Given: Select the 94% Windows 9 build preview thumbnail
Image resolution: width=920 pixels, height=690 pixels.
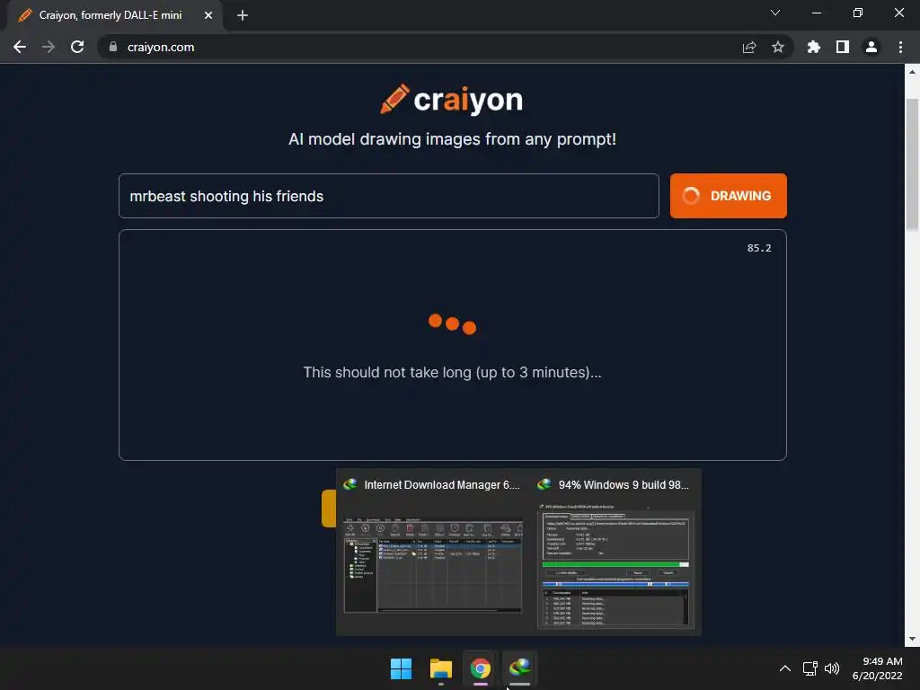Looking at the screenshot, I should pyautogui.click(x=615, y=565).
